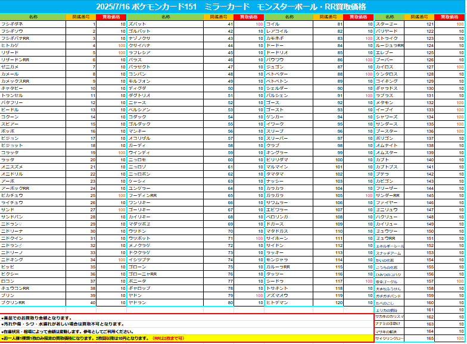Image resolution: width=467 pixels, height=344 pixels.
Task: Click the サイクリングロード row price cell
Action: click(x=449, y=338)
